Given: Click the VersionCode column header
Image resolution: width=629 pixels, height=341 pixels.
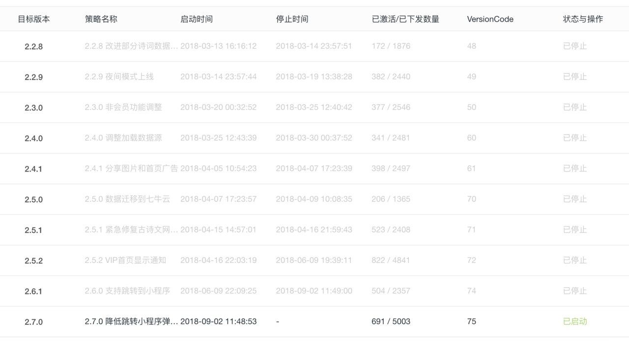Looking at the screenshot, I should pyautogui.click(x=490, y=19).
